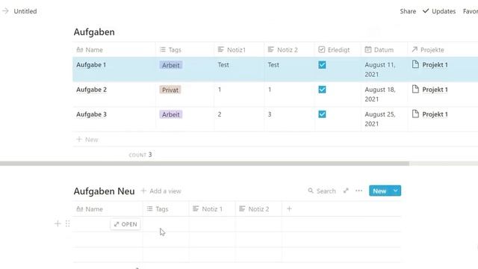
Task: Open the Erledigt column header
Action: [x=338, y=50]
